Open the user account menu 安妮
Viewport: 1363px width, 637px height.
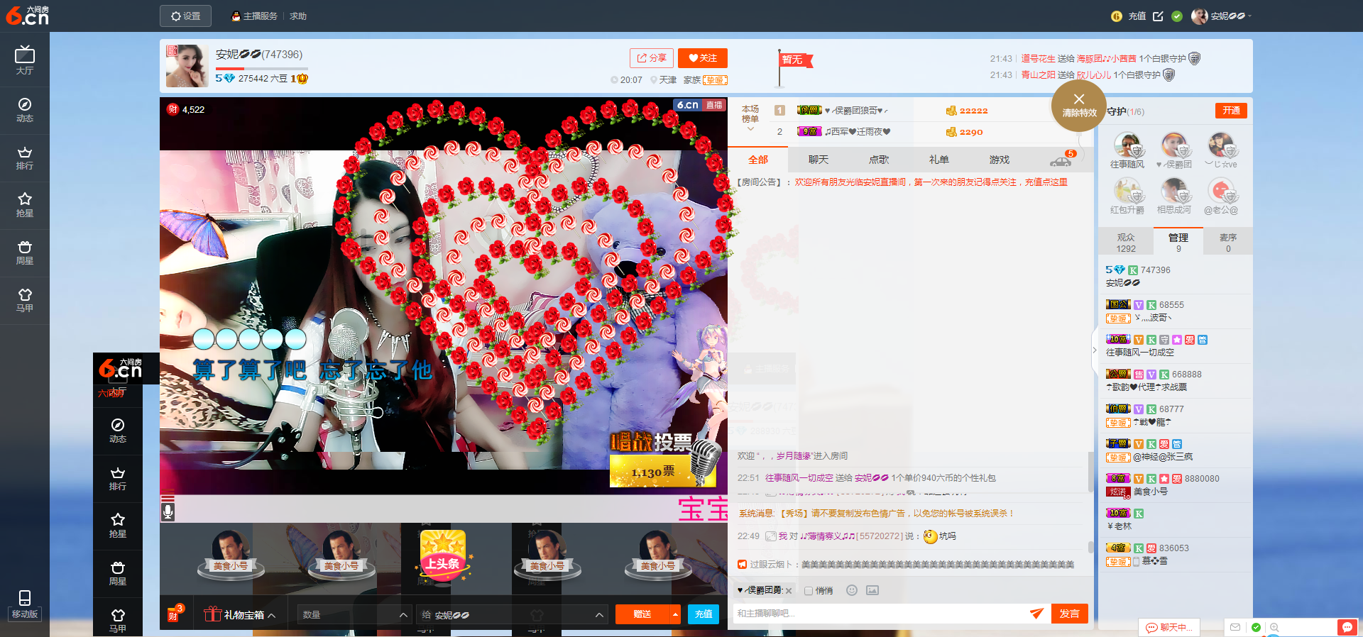[1221, 16]
